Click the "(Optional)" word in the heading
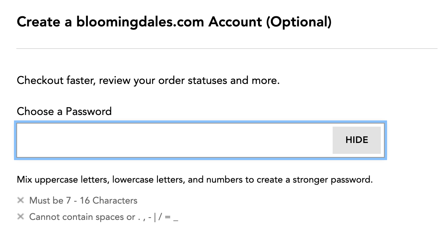The width and height of the screenshot is (443, 230). (x=299, y=22)
